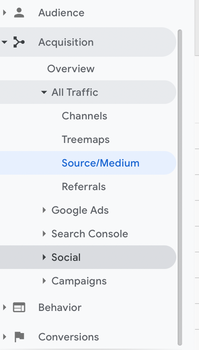Image resolution: width=199 pixels, height=350 pixels.
Task: Expand the Search Console submenu arrow
Action: pos(44,234)
